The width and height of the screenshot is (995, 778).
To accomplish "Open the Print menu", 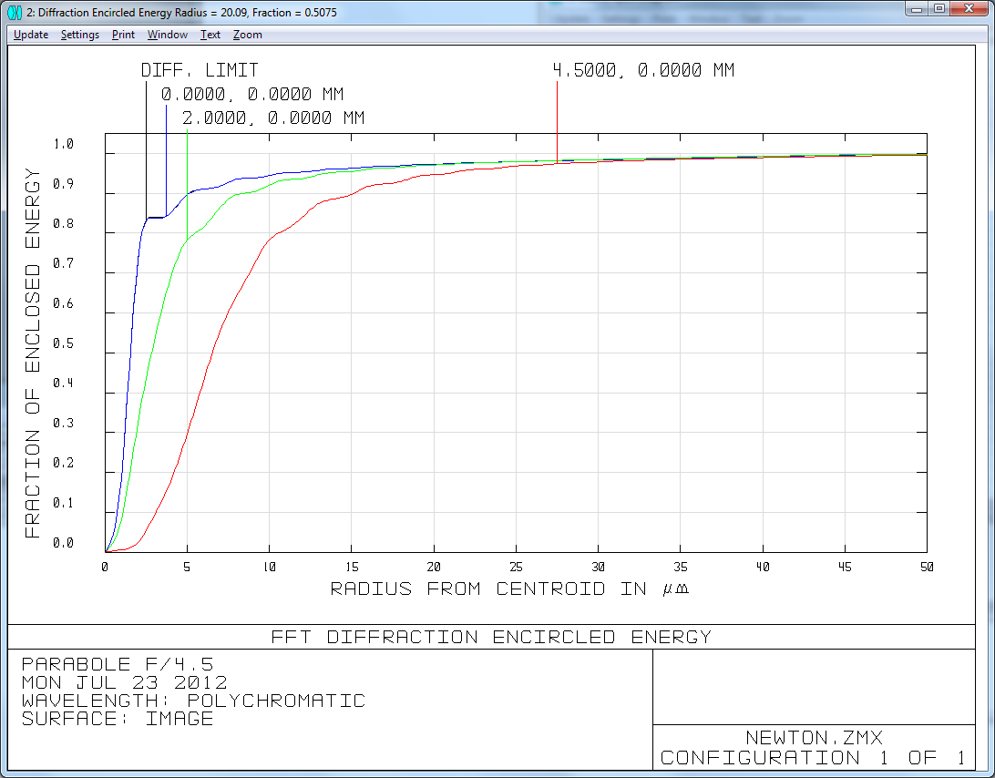I will 122,35.
